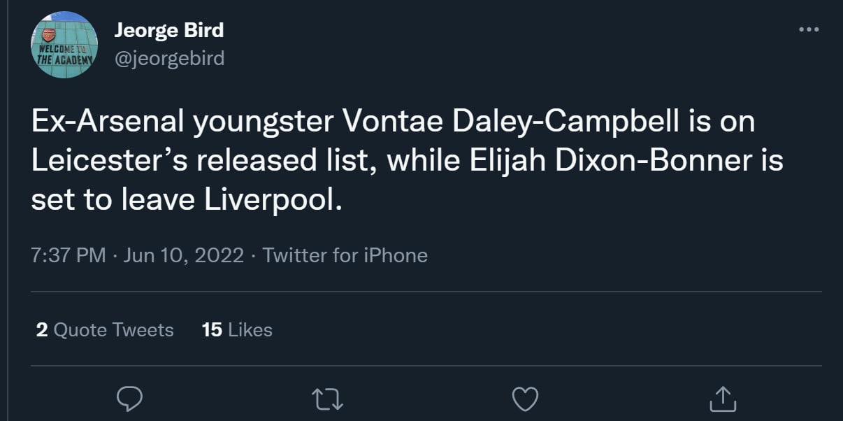Click the number 2 beside Quote Tweets
This screenshot has width=843, height=421.
point(42,329)
